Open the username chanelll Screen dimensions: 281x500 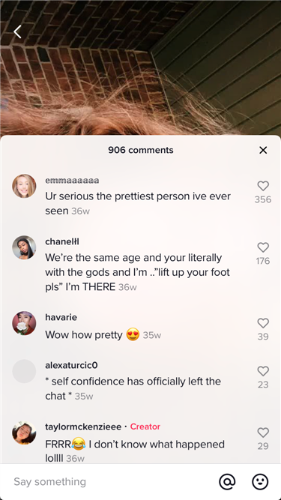62,242
